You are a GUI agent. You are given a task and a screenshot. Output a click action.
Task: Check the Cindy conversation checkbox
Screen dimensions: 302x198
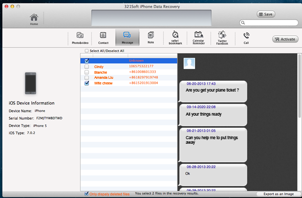pos(87,67)
